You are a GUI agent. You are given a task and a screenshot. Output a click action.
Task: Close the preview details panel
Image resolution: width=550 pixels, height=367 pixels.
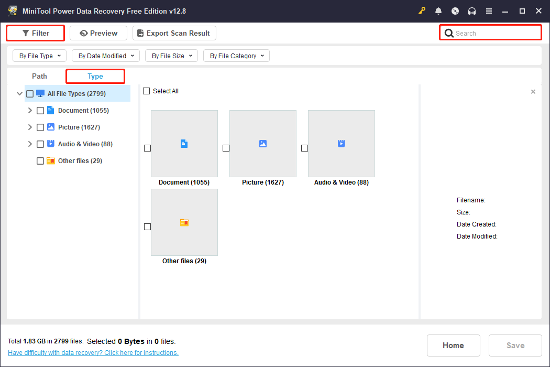[533, 92]
